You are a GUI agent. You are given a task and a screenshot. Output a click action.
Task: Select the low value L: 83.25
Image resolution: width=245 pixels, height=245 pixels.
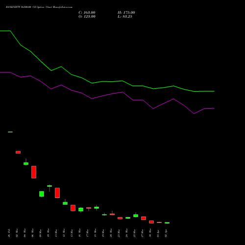[x=125, y=17]
